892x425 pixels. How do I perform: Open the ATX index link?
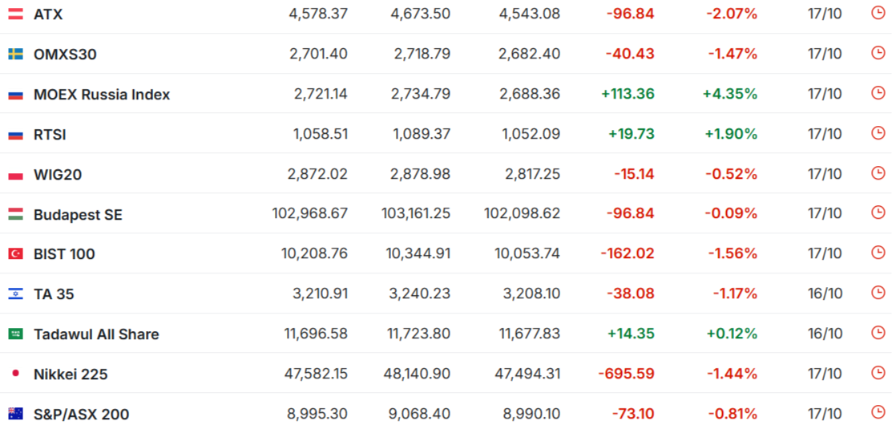click(x=48, y=14)
